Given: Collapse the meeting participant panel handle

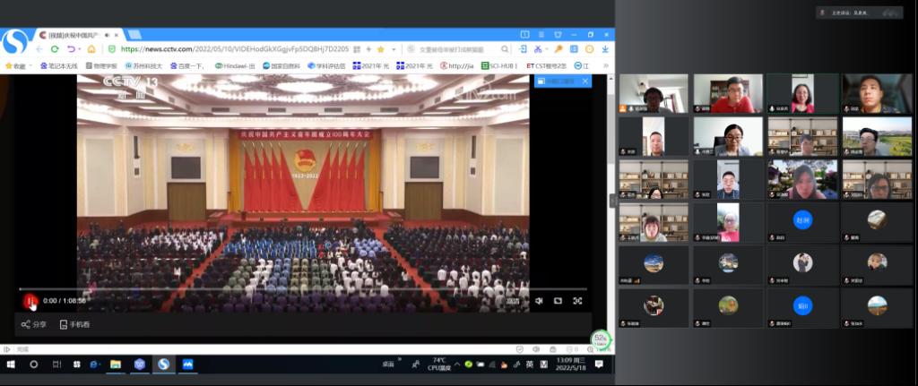Looking at the screenshot, I should point(612,202).
